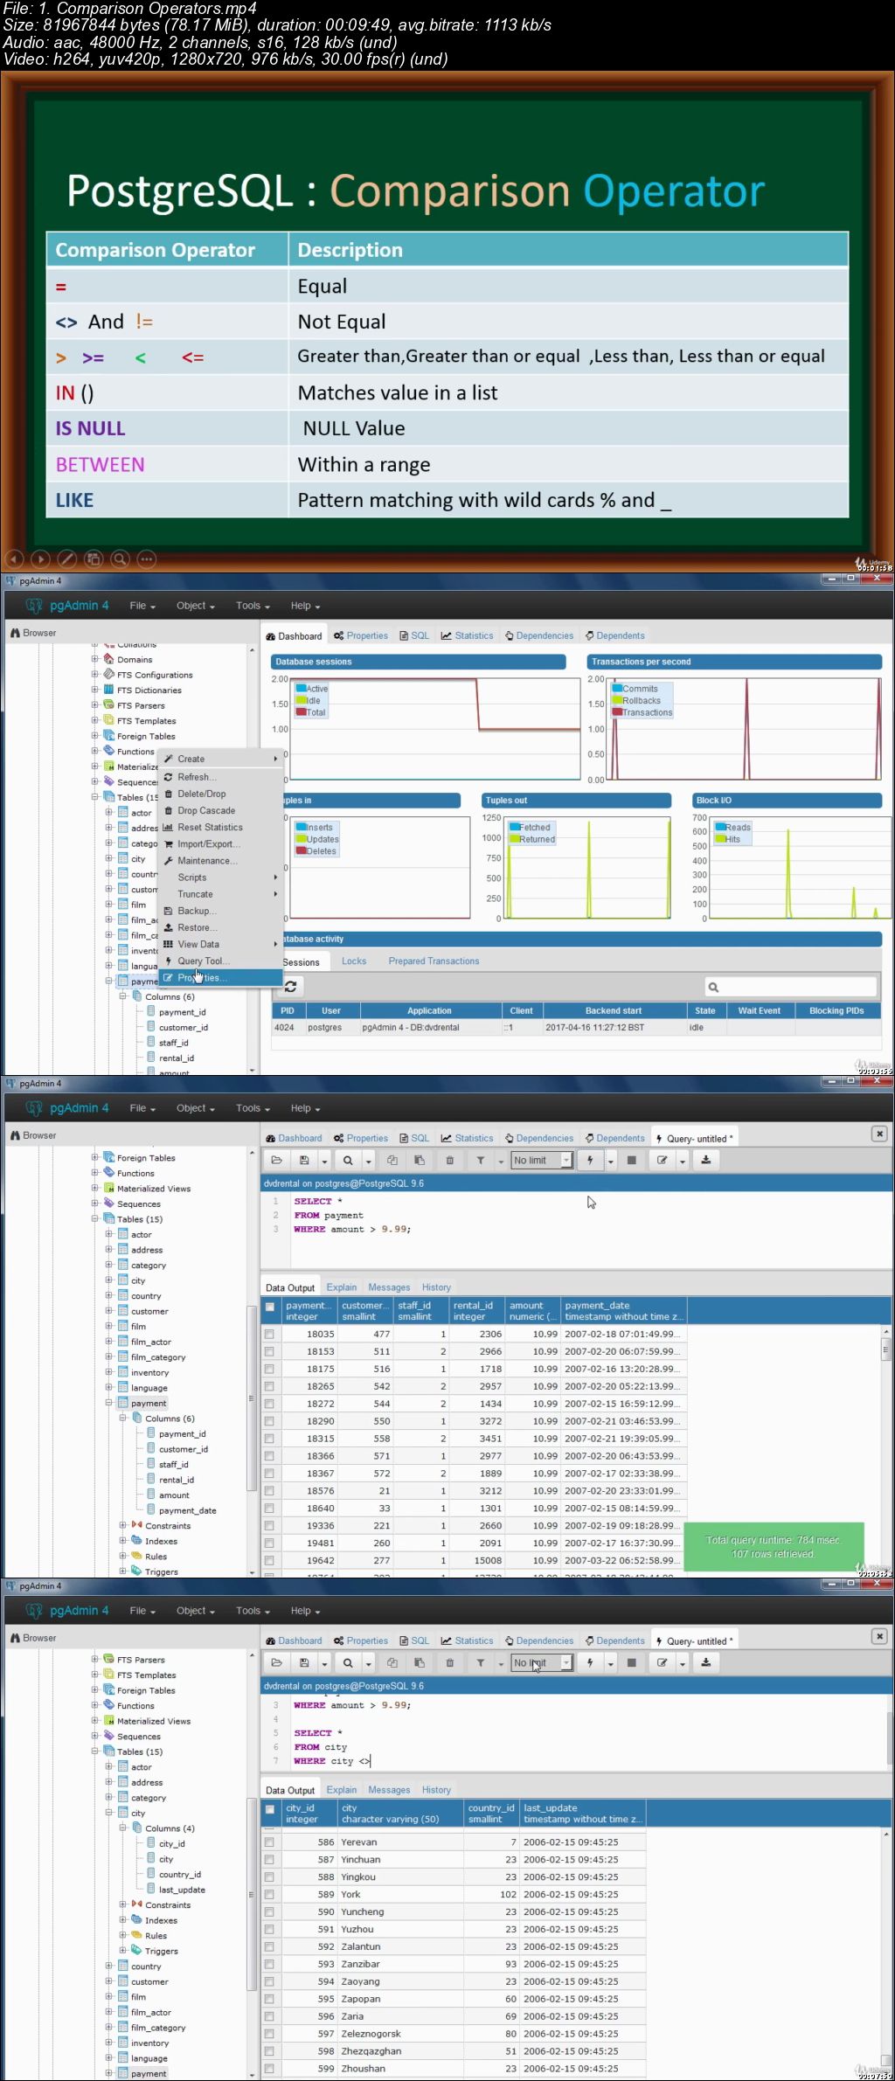Open Object menu in the dashboard window

point(195,606)
